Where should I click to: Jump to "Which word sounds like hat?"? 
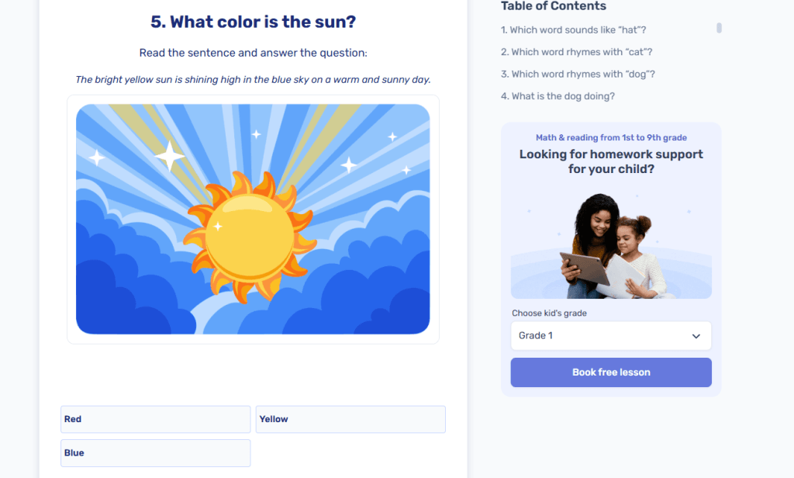(x=573, y=30)
